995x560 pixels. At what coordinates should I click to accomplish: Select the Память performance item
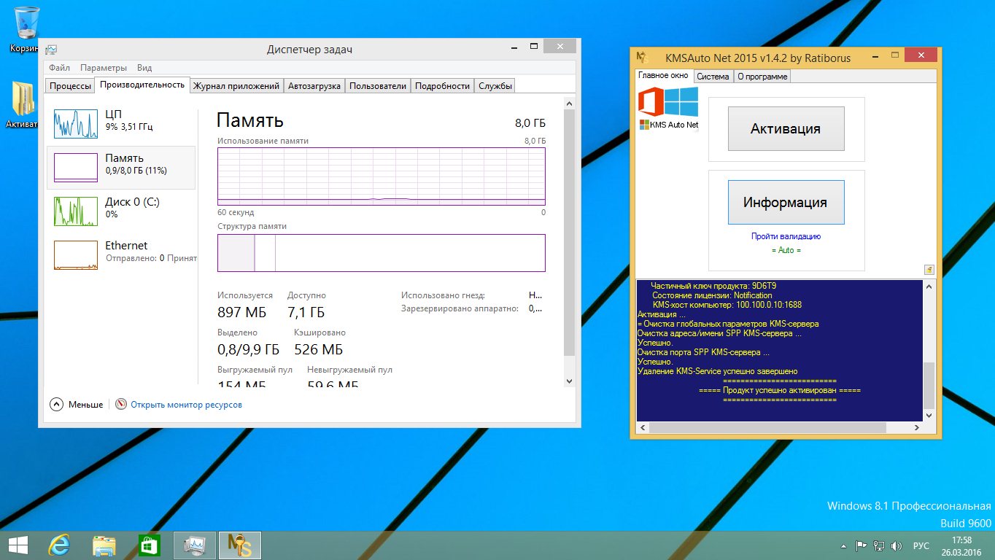(x=121, y=168)
